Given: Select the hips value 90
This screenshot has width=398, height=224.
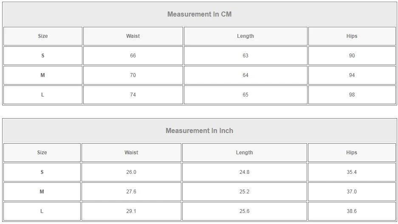Looking at the screenshot, I should [352, 56].
